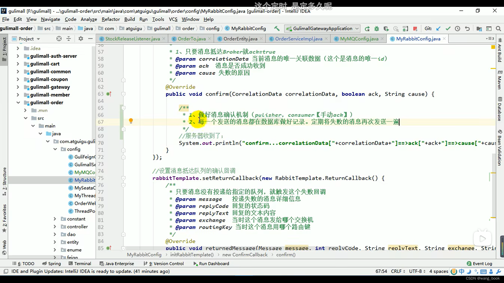The image size is (504, 283).
Task: Open Search Everywhere magnifier icon
Action: pyautogui.click(x=498, y=29)
